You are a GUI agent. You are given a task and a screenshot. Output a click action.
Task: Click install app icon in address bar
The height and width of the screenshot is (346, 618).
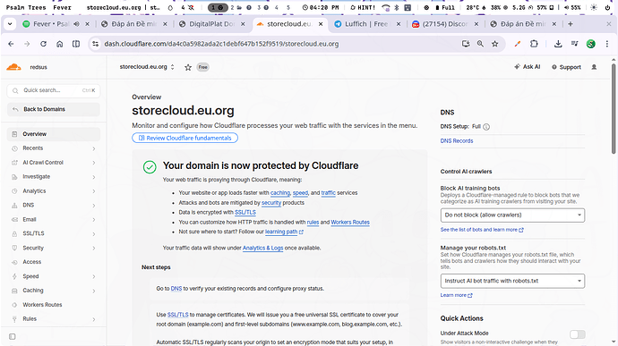click(x=466, y=44)
